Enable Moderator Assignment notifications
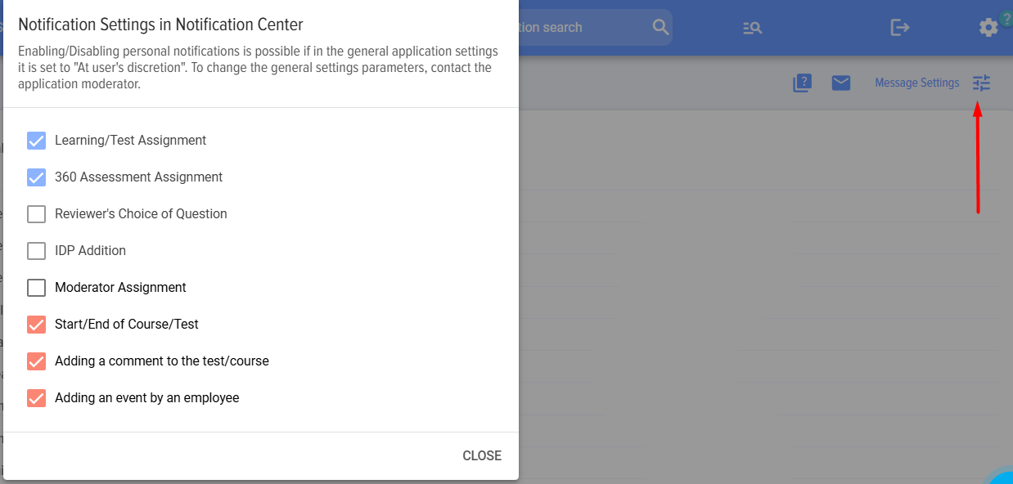The height and width of the screenshot is (484, 1013). pyautogui.click(x=36, y=288)
